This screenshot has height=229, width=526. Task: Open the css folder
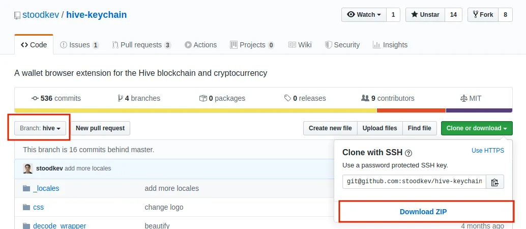click(x=38, y=207)
